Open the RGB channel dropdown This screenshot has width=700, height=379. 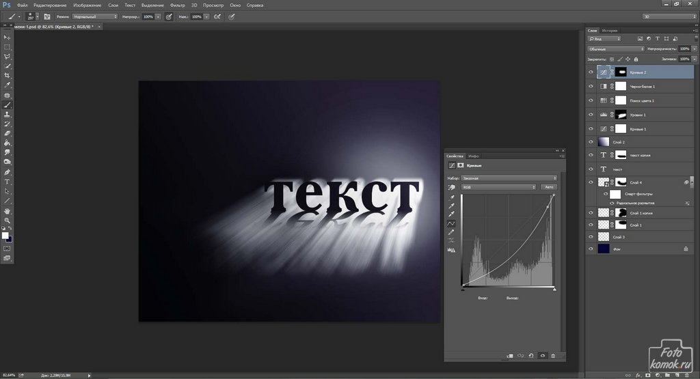[498, 187]
